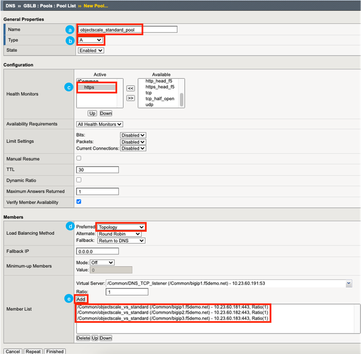Screen dimensions: 361x354
Task: Click the Finished button
Action: [x=55, y=351]
